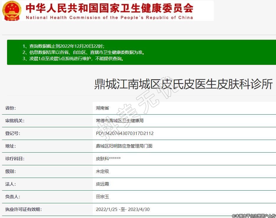The height and width of the screenshot is (218, 276).
Task: Click the 湖南省 province value
Action: pyautogui.click(x=102, y=108)
